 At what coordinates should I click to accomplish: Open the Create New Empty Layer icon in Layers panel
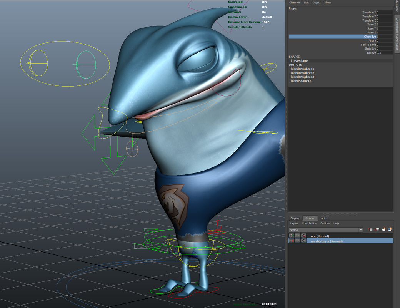383,229
